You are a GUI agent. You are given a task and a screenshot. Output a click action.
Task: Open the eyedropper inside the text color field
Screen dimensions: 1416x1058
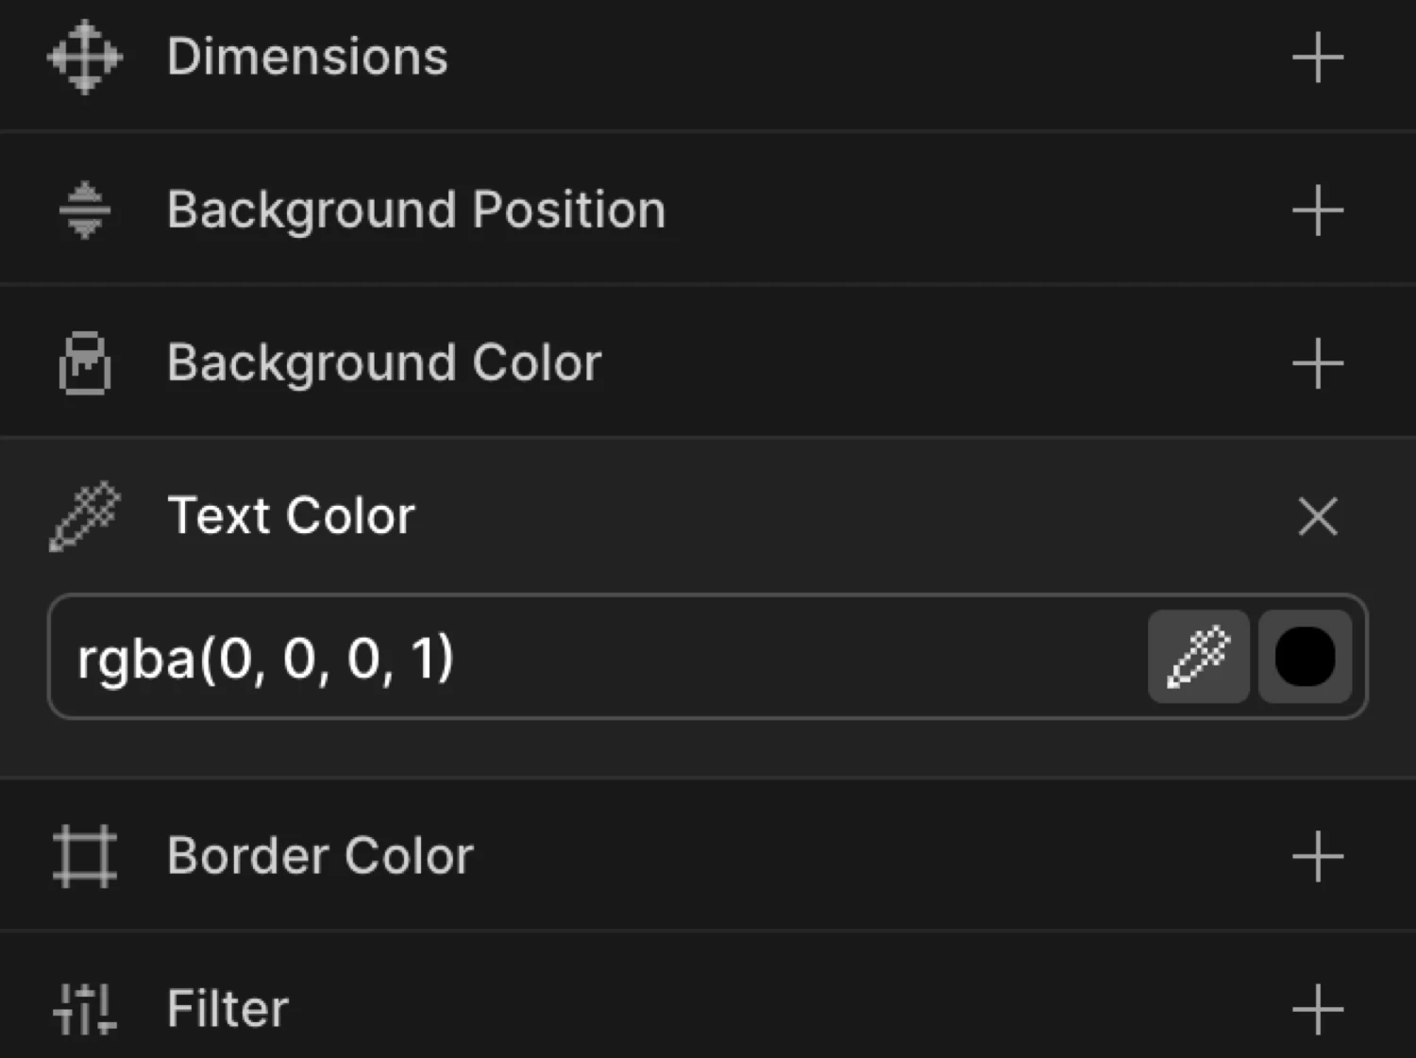(x=1197, y=657)
